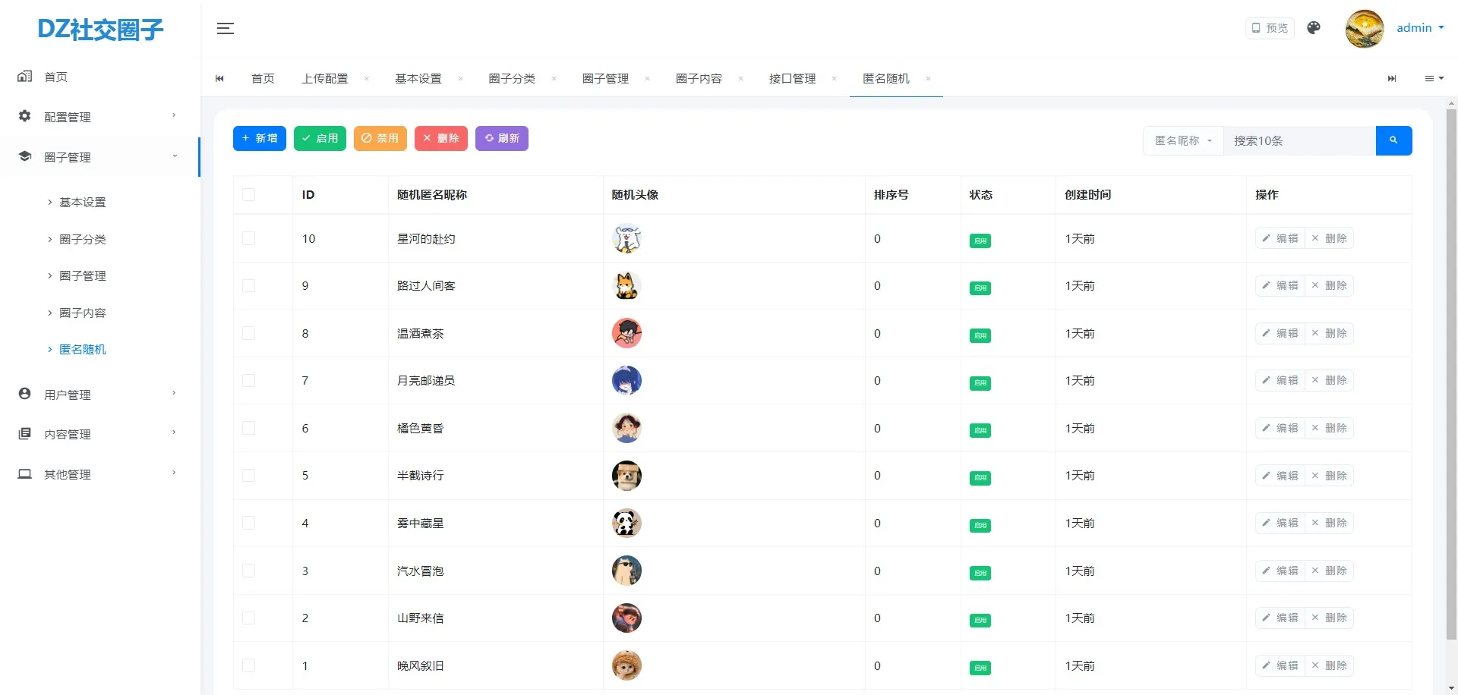Click the globe language icon
Image resolution: width=1458 pixels, height=695 pixels.
[1313, 28]
